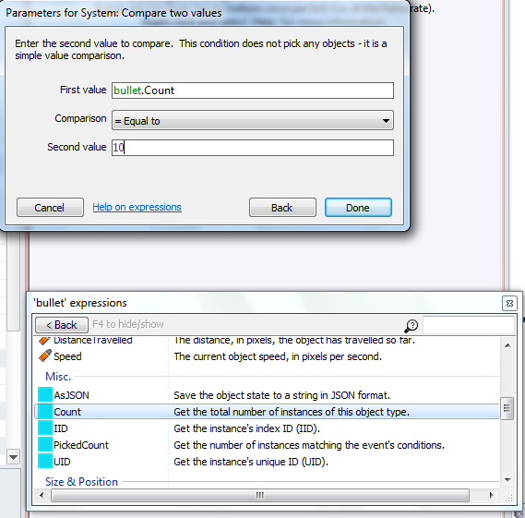
Task: Click in the First value field
Action: pos(253,90)
